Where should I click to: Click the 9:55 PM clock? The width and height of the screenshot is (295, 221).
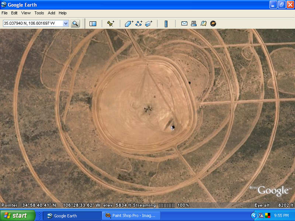tap(281, 215)
